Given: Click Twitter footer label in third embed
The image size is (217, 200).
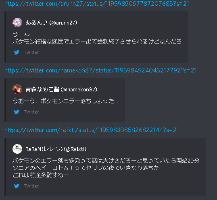Looking at the screenshot, I should [31, 186].
